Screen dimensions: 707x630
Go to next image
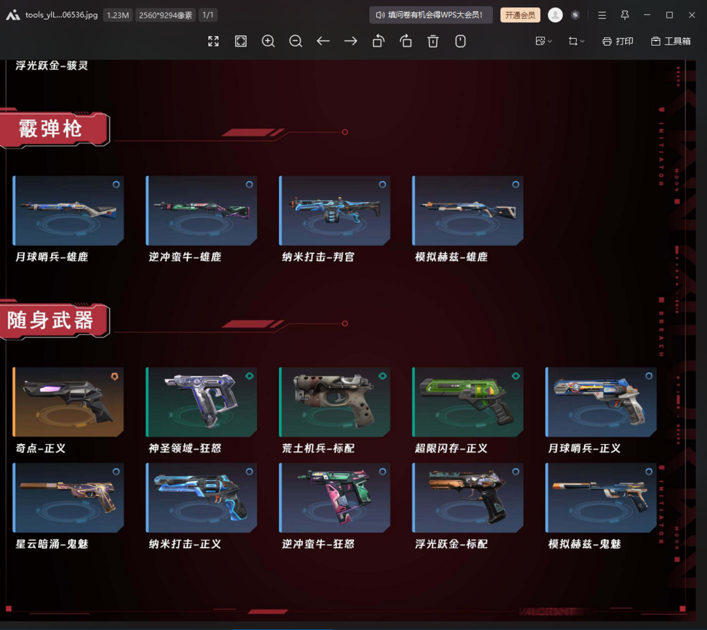[x=350, y=41]
